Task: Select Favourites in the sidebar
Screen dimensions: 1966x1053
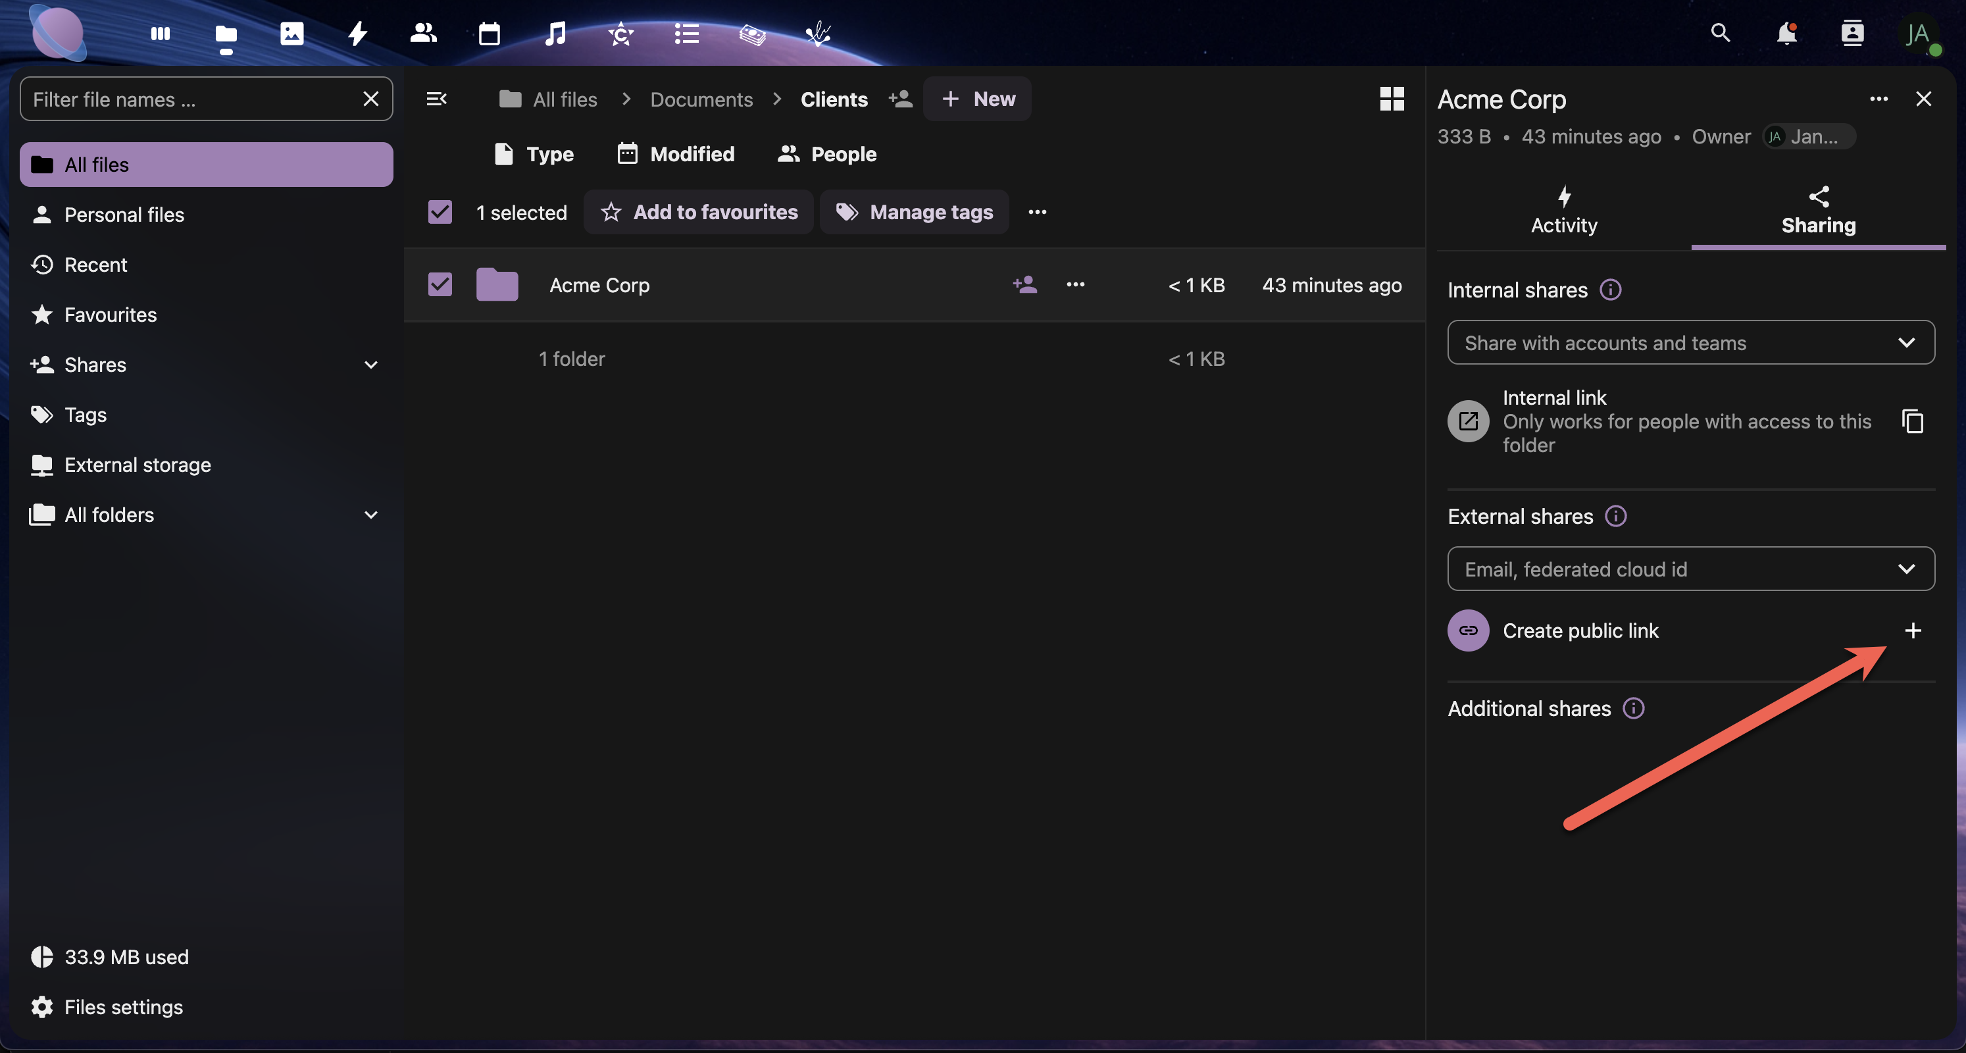Action: pyautogui.click(x=110, y=315)
